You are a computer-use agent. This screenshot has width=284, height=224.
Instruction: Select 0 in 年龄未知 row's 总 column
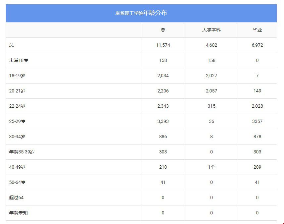pos(163,213)
